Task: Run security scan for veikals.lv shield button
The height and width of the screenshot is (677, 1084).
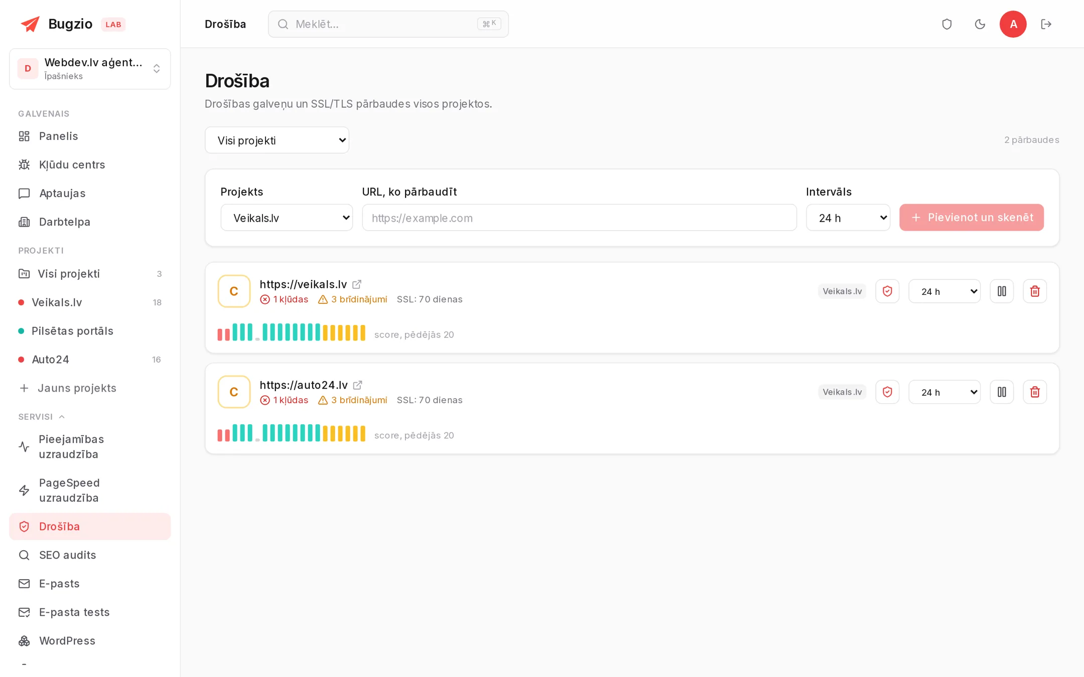Action: [887, 291]
